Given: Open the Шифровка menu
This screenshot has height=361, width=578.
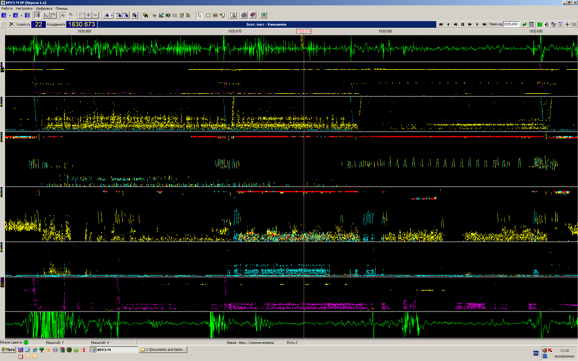Looking at the screenshot, I should tap(44, 8).
